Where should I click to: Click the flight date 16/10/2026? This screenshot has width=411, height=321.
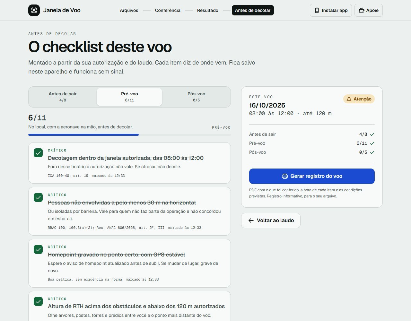[267, 105]
